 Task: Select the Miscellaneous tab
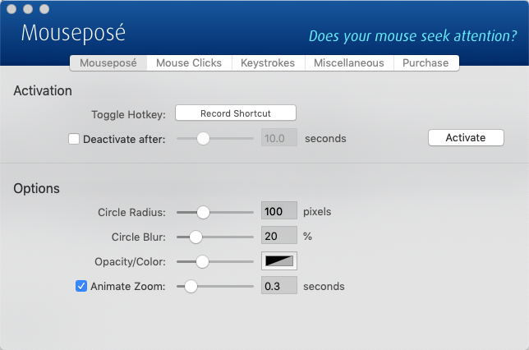click(x=349, y=63)
